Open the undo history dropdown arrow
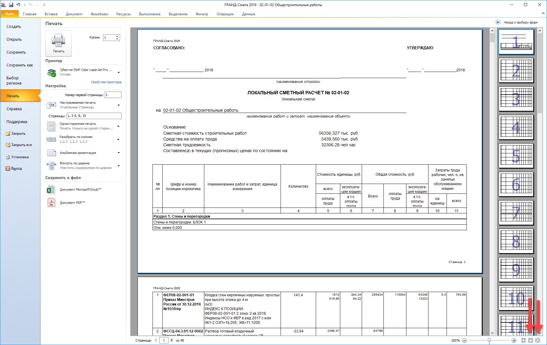547x345 pixels. tap(25, 5)
